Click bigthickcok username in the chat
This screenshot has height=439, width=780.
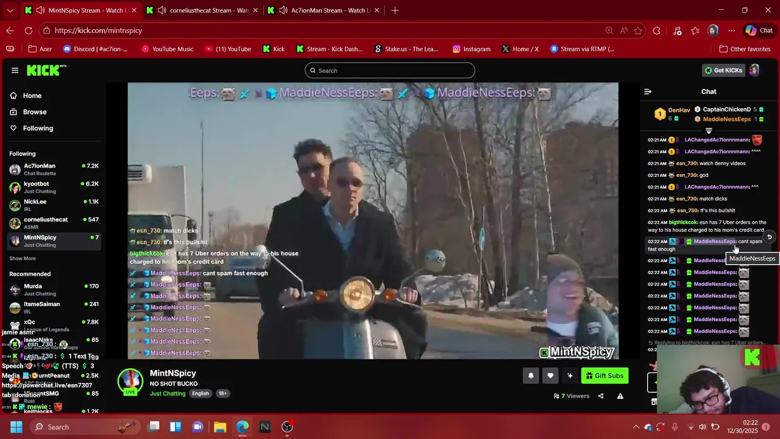(683, 223)
